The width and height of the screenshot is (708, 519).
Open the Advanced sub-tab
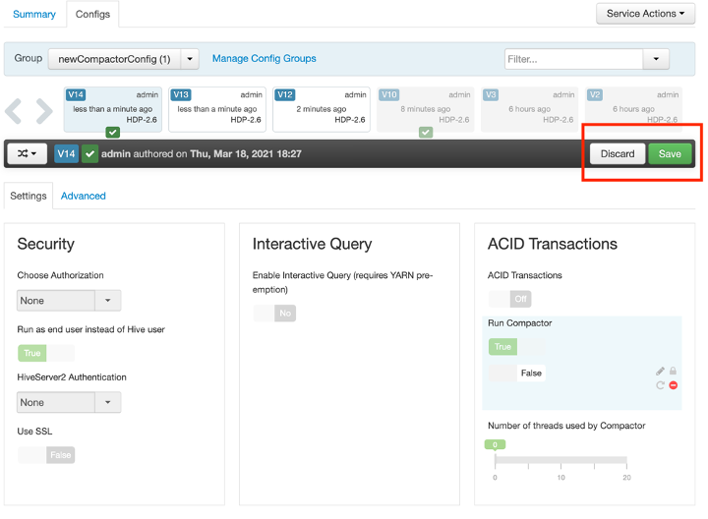[x=83, y=196]
